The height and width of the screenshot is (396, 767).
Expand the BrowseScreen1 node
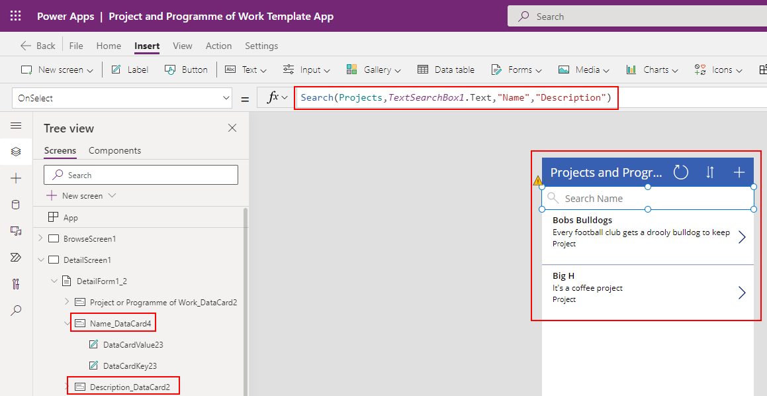click(40, 238)
